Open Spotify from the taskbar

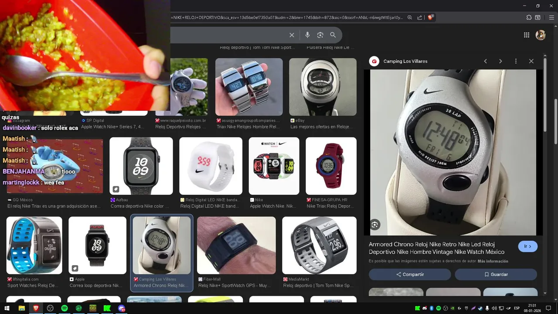point(65,308)
